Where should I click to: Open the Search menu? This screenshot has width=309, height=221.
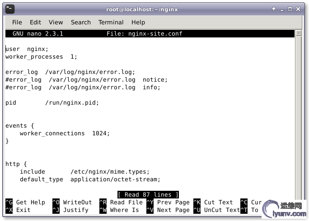click(x=81, y=22)
